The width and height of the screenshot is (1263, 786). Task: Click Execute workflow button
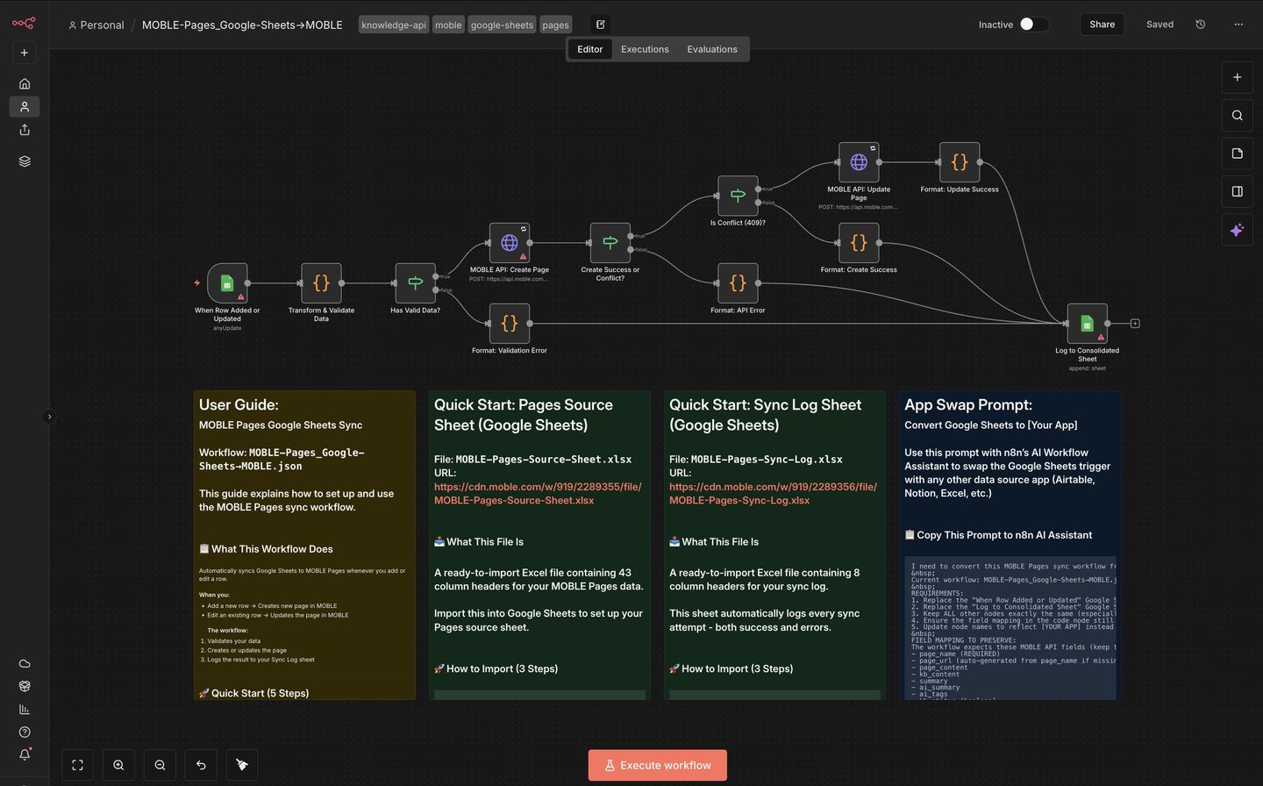[657, 765]
